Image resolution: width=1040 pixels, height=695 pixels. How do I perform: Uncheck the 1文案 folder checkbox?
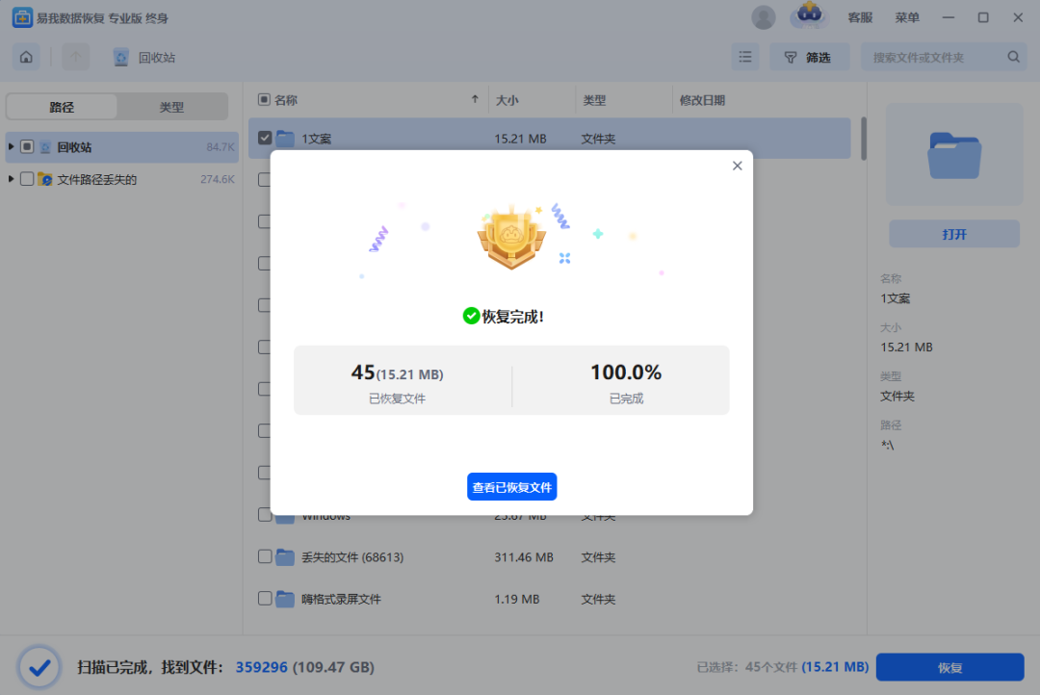click(x=265, y=138)
